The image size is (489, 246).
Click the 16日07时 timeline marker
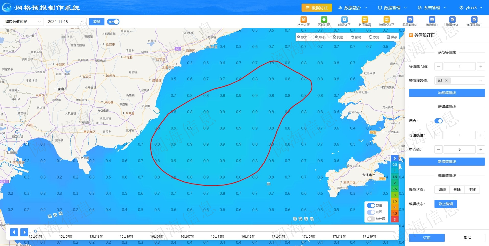[x=187, y=236]
